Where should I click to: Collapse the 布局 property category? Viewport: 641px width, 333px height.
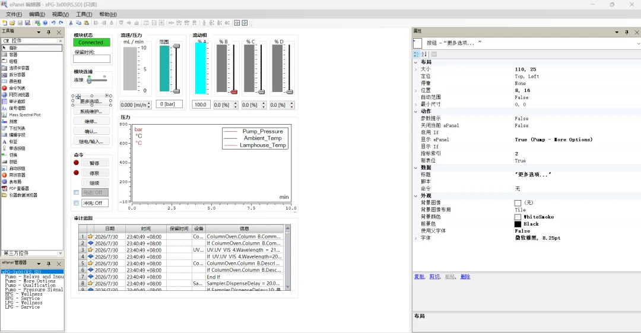[415, 62]
